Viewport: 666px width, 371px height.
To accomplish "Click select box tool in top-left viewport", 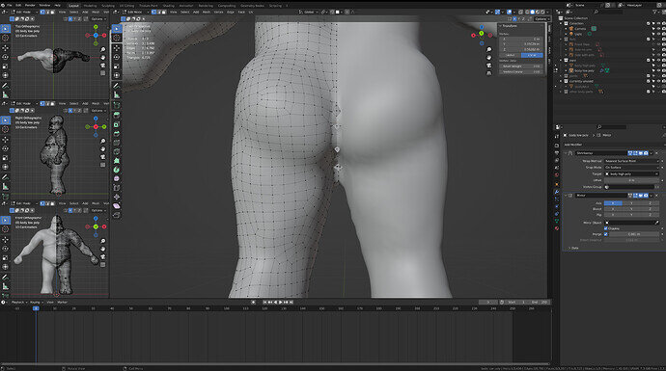I will click(6, 29).
